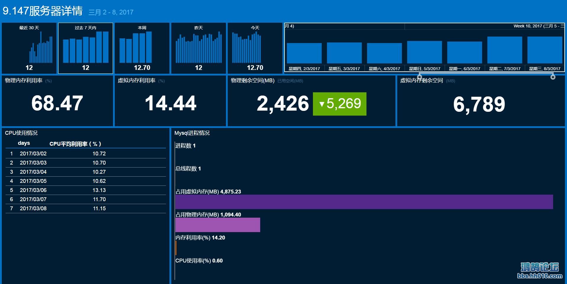This screenshot has height=284, width=567.
Task: Click the 总线程数 1 label
Action: tap(188, 169)
